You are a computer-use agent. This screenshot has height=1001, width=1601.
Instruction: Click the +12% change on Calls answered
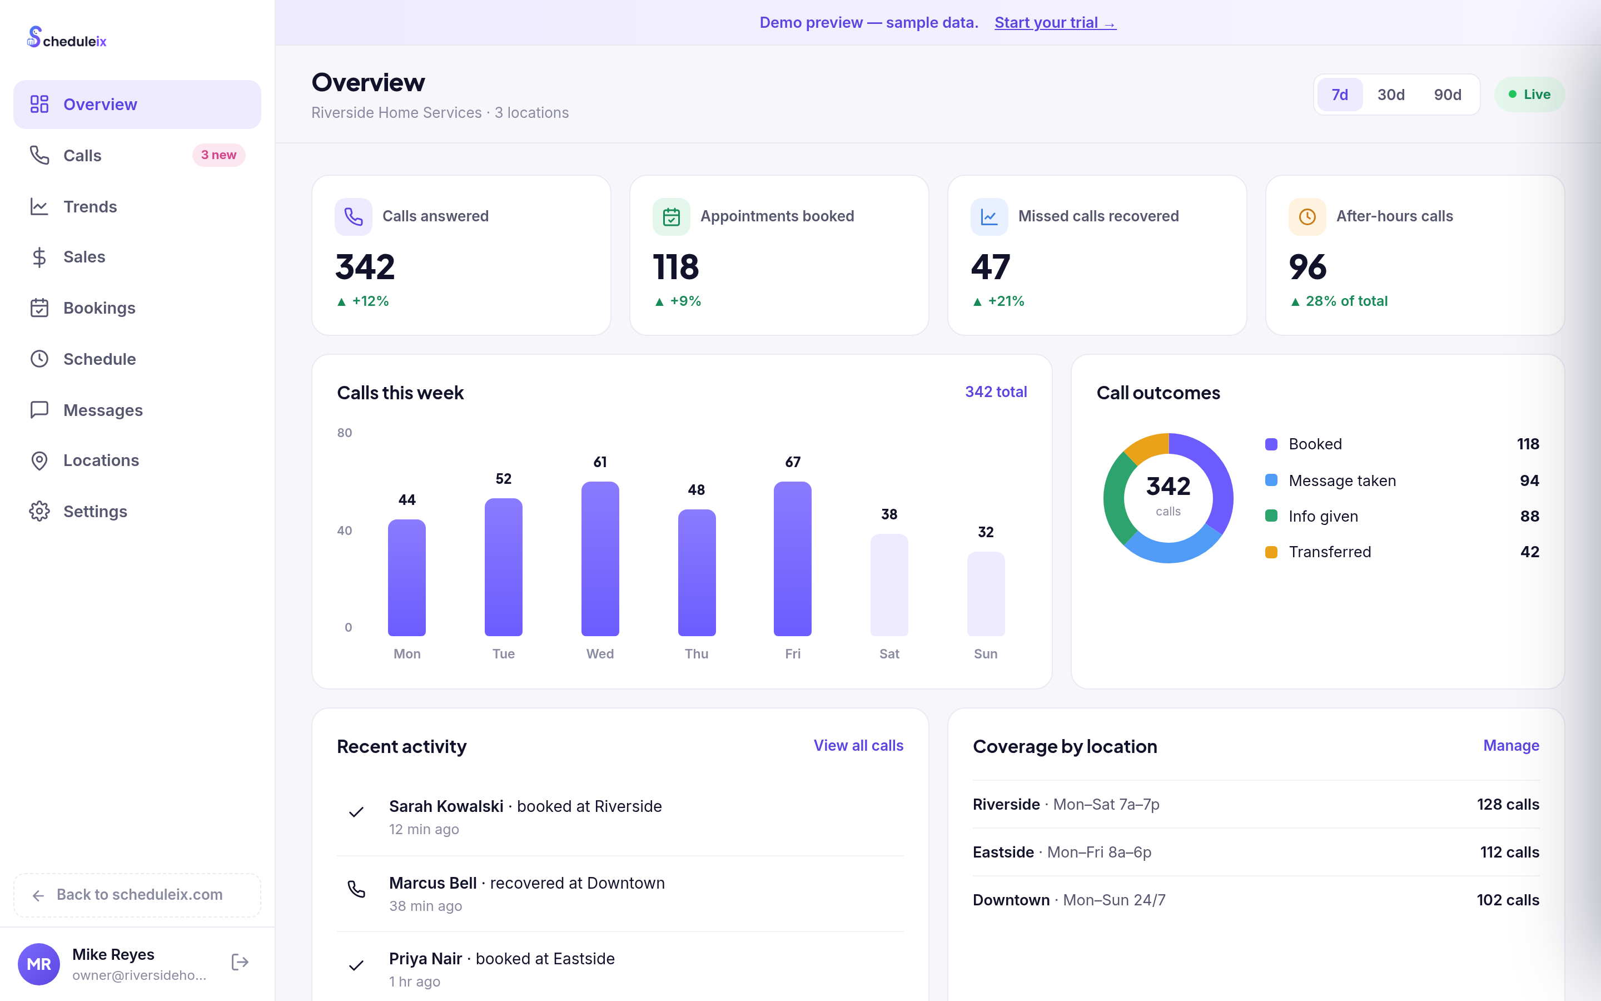point(362,301)
